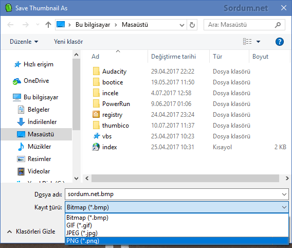The image size is (292, 248).
Task: Go back with the left arrow
Action: 10,25
